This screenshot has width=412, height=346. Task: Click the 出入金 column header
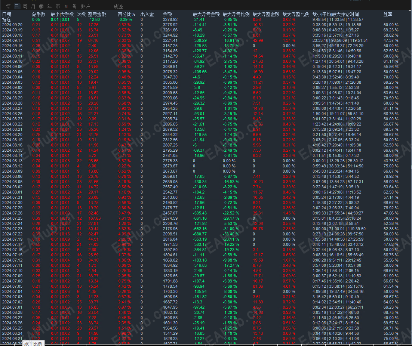(147, 15)
